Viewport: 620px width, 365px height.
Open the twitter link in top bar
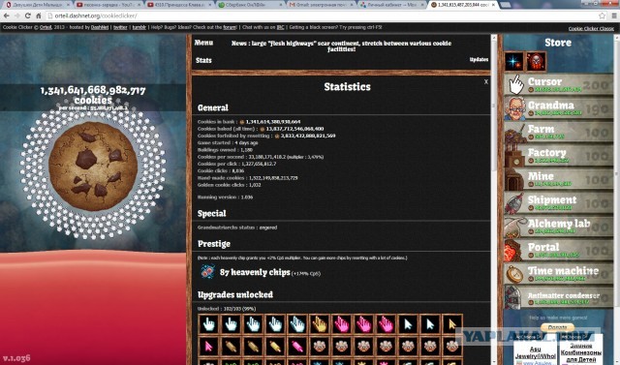coord(120,28)
